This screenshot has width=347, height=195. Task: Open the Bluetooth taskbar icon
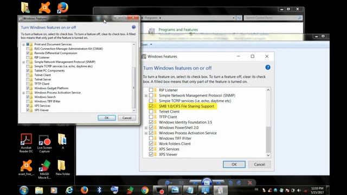tap(99, 190)
